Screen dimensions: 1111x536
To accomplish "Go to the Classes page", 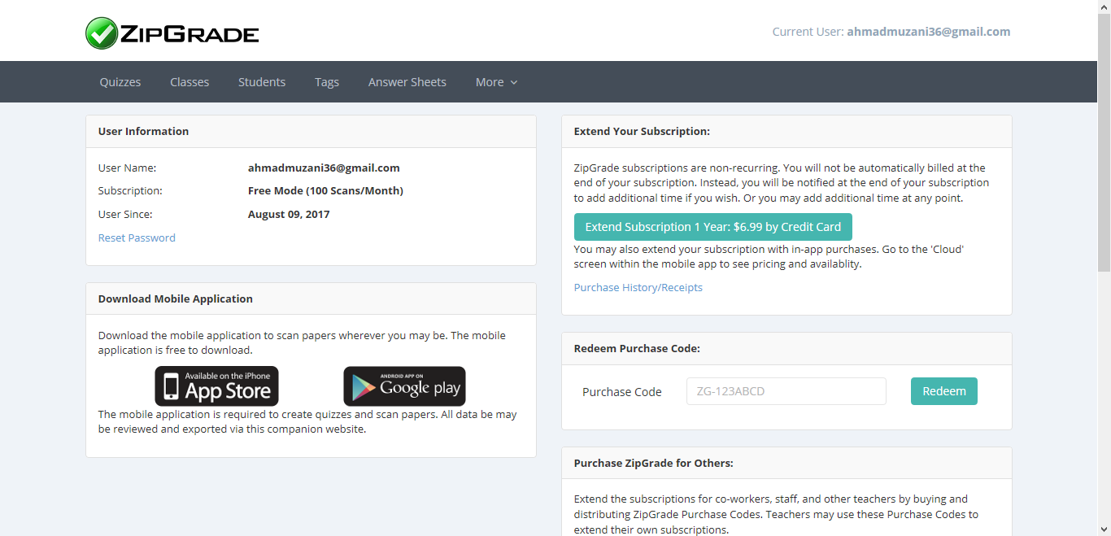I will (190, 82).
